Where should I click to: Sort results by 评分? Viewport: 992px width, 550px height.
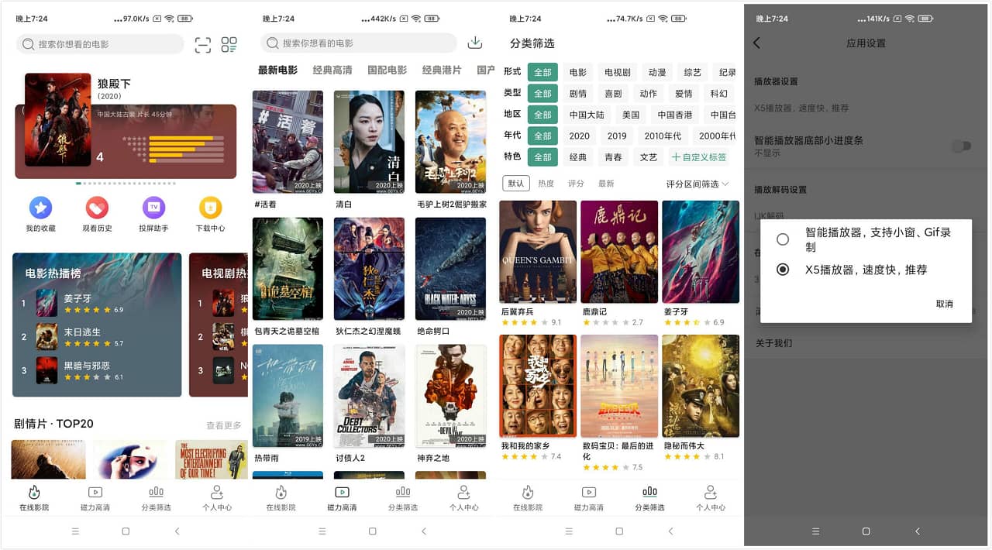(576, 184)
